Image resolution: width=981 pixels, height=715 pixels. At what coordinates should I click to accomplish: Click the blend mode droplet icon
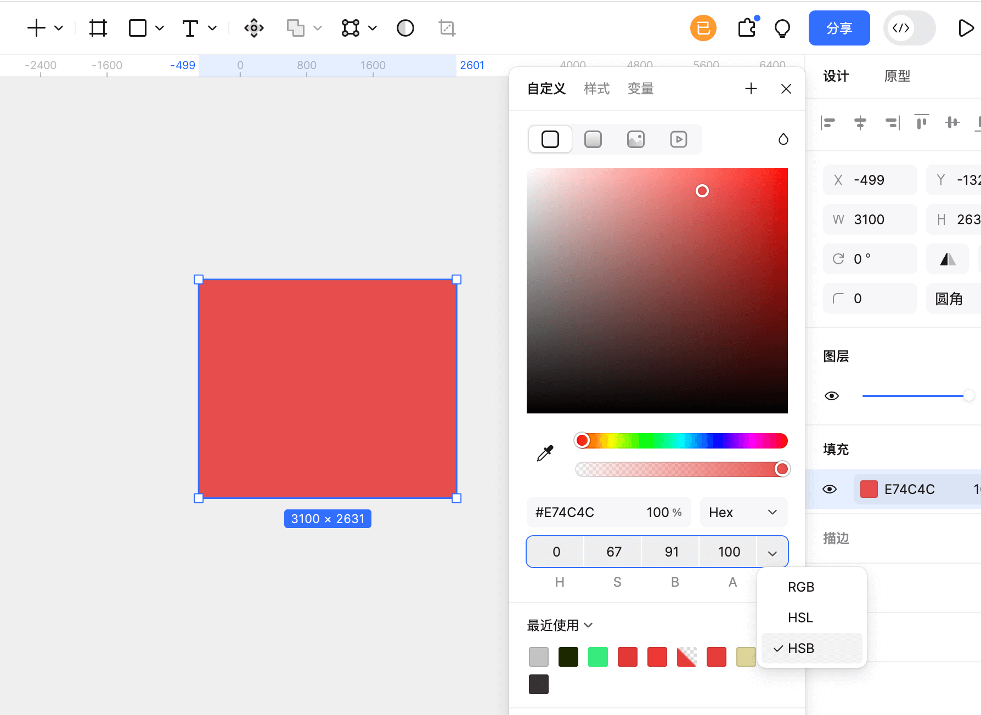point(783,139)
